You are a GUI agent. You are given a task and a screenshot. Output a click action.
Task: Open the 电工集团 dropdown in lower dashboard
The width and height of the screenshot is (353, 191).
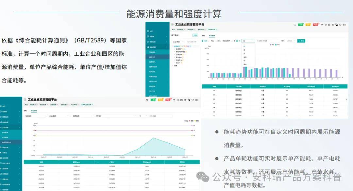tap(34, 116)
